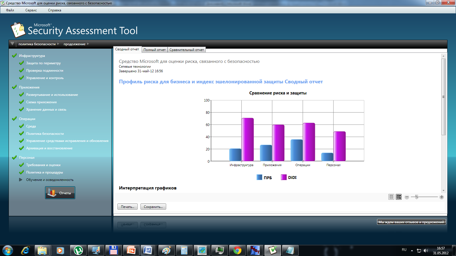
Task: Open Microsoft Word from the taskbar
Action: [x=148, y=250]
